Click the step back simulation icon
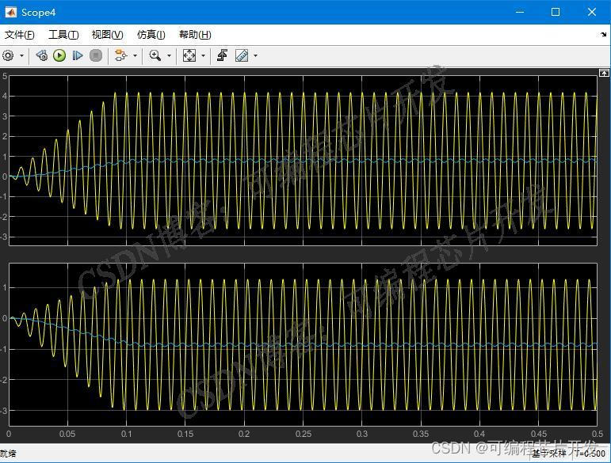The image size is (611, 463). pos(41,55)
